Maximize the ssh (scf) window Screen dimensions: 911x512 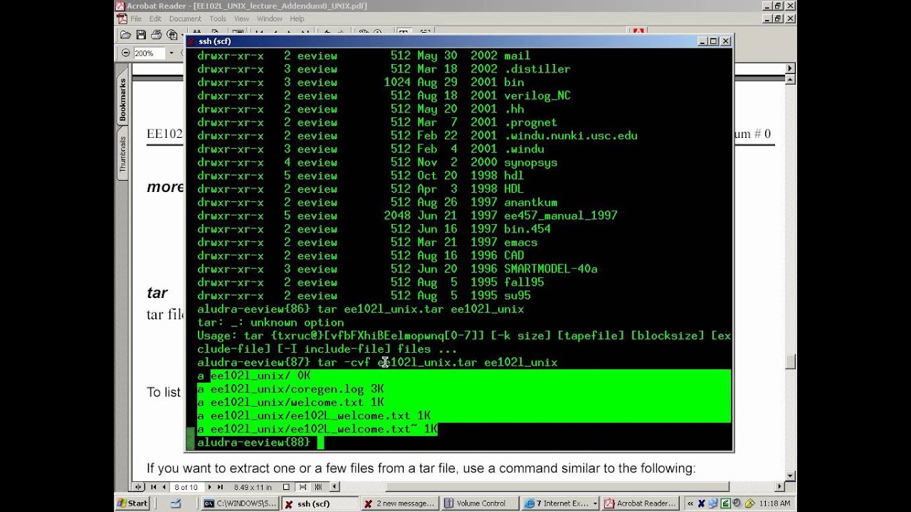714,41
